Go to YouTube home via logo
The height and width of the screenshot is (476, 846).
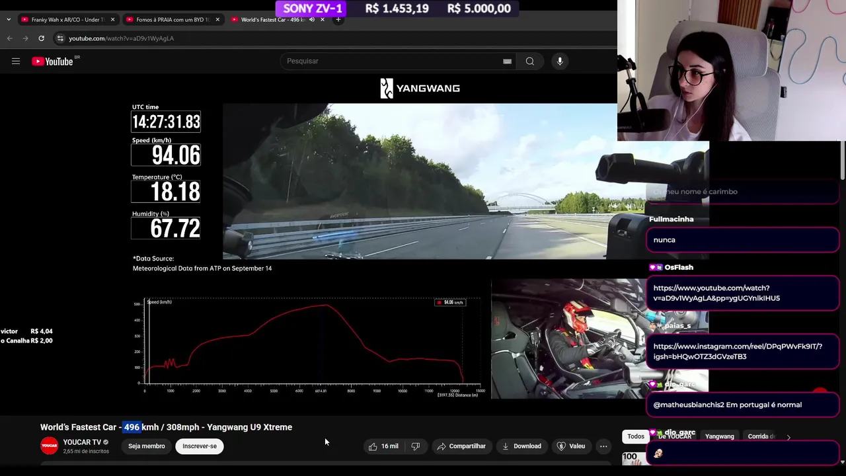pyautogui.click(x=52, y=61)
